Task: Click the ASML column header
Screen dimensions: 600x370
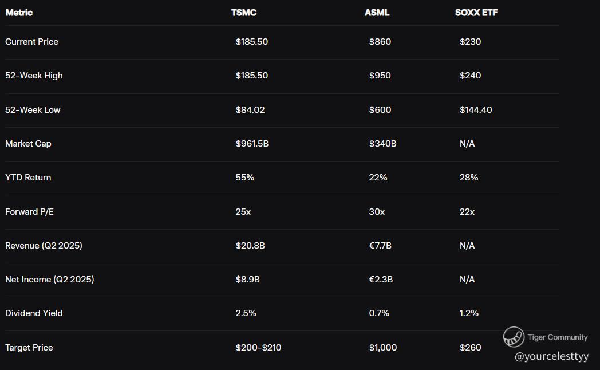Action: (377, 13)
